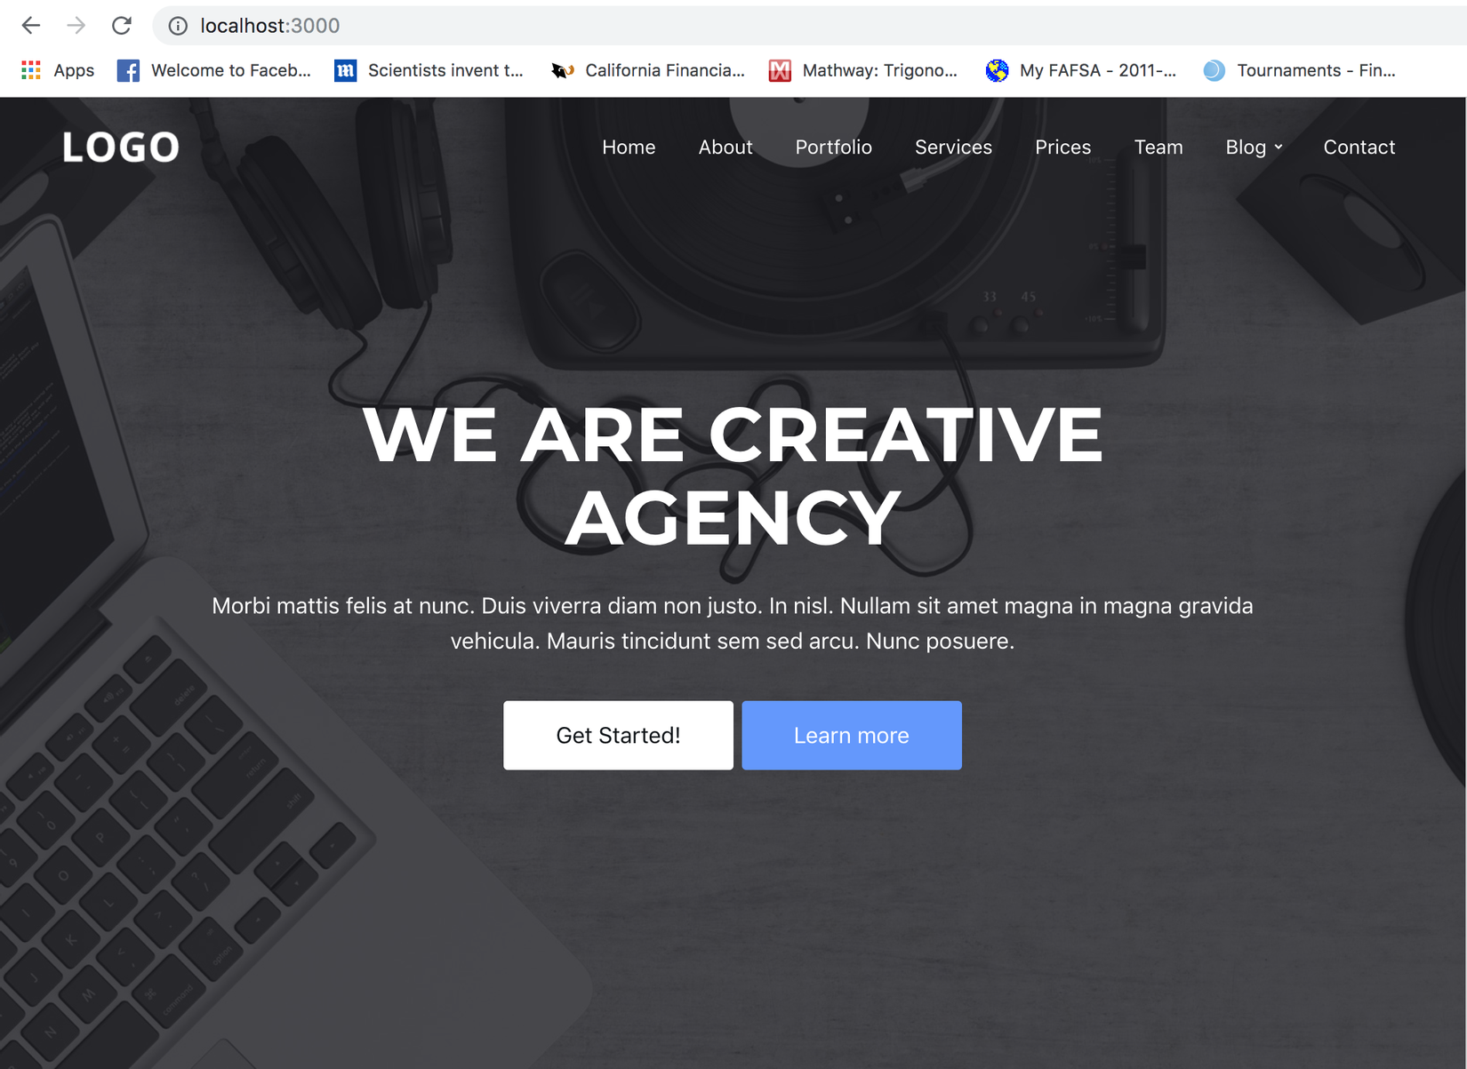The height and width of the screenshot is (1069, 1467).
Task: Open the Contact nav link
Action: (1359, 148)
